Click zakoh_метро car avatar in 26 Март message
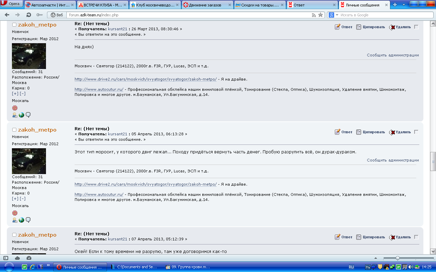This screenshot has height=272, width=436. [29, 56]
